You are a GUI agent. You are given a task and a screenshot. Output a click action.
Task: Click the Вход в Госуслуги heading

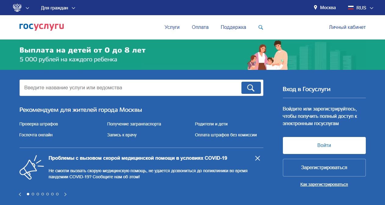coord(306,89)
